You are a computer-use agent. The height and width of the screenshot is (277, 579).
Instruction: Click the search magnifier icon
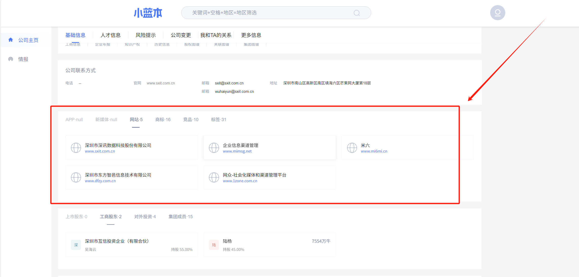[x=357, y=13]
